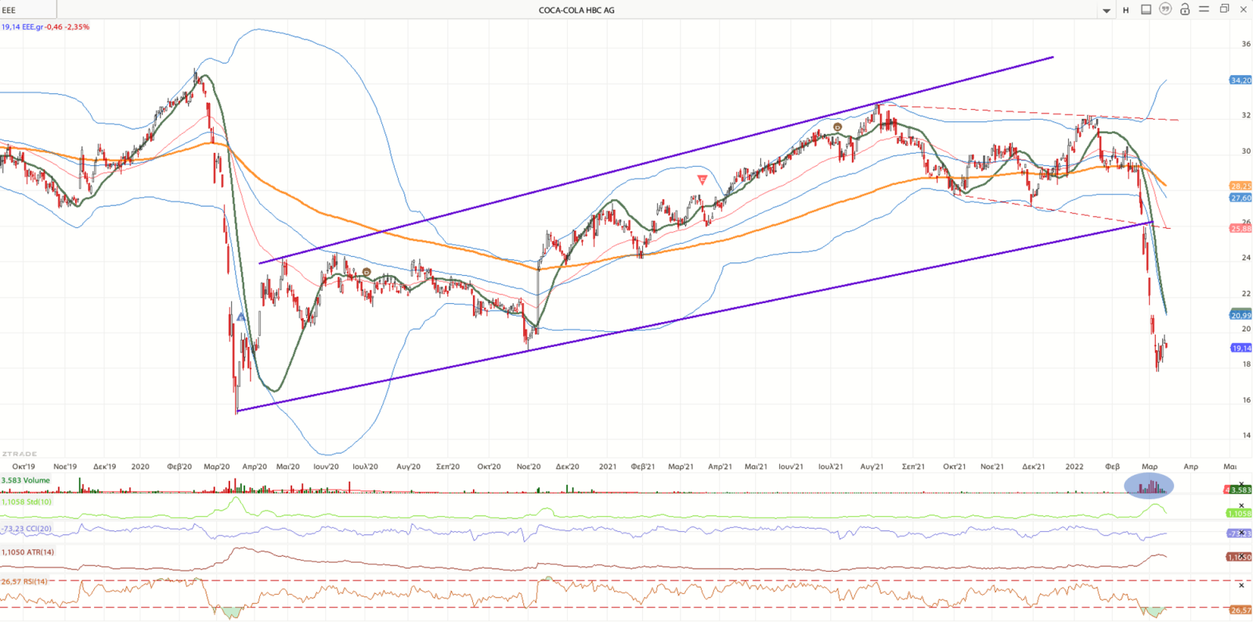Click the restore window icon
The height and width of the screenshot is (622, 1253).
[1225, 9]
